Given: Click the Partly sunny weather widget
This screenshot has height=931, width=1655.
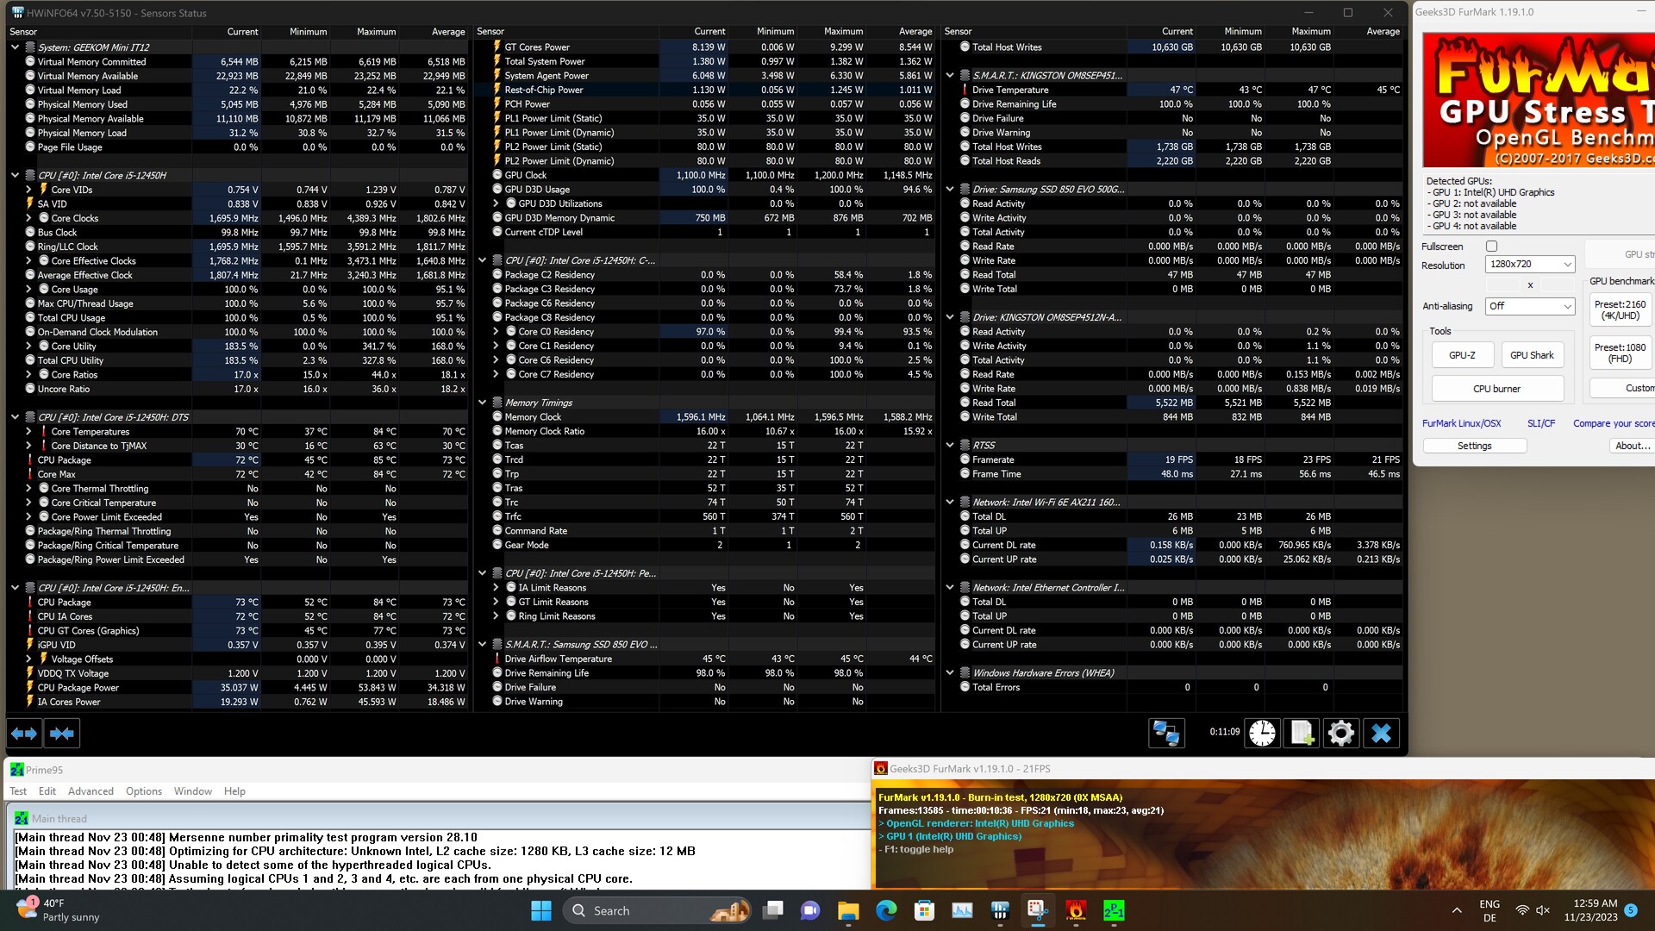Looking at the screenshot, I should (x=59, y=910).
